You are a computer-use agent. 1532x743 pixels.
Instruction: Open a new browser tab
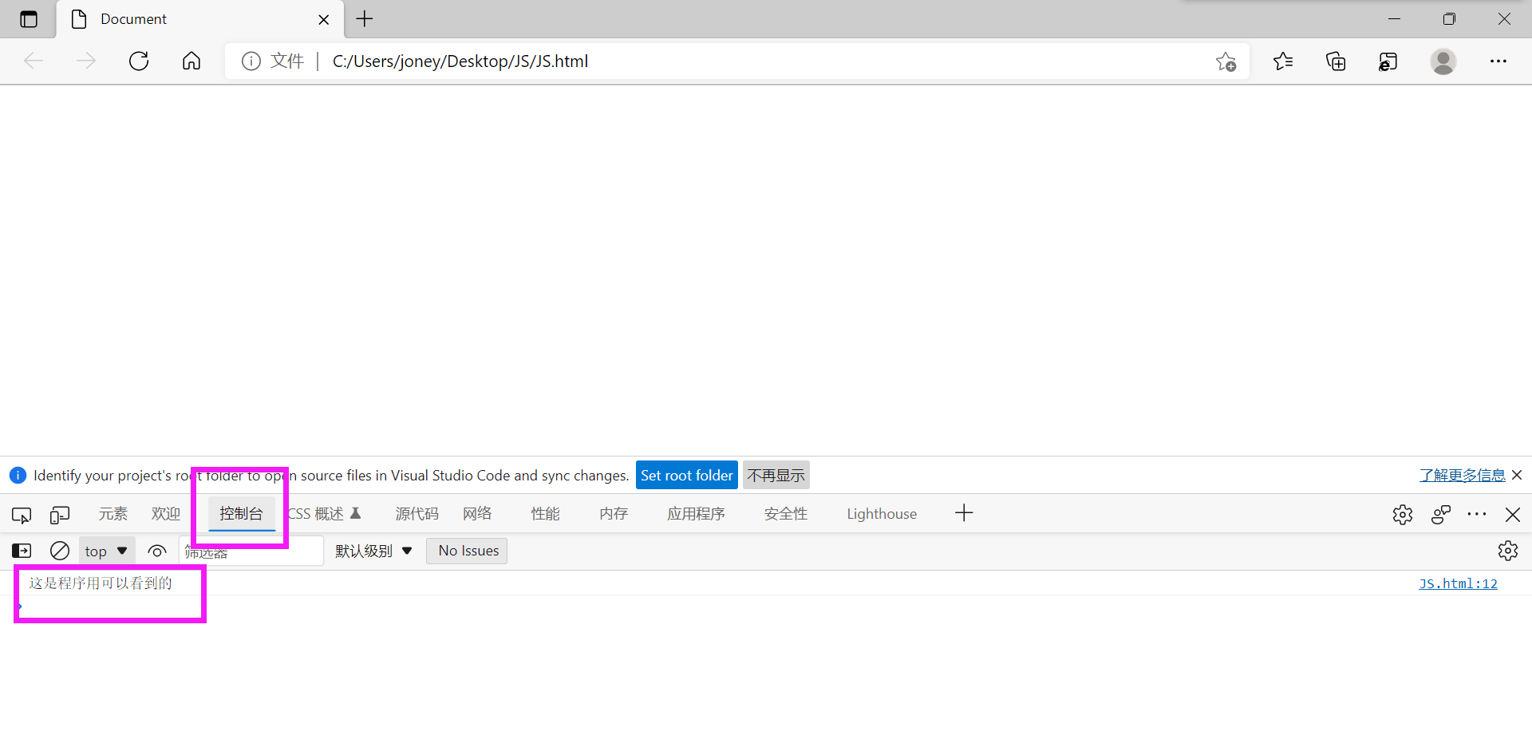pyautogui.click(x=365, y=19)
